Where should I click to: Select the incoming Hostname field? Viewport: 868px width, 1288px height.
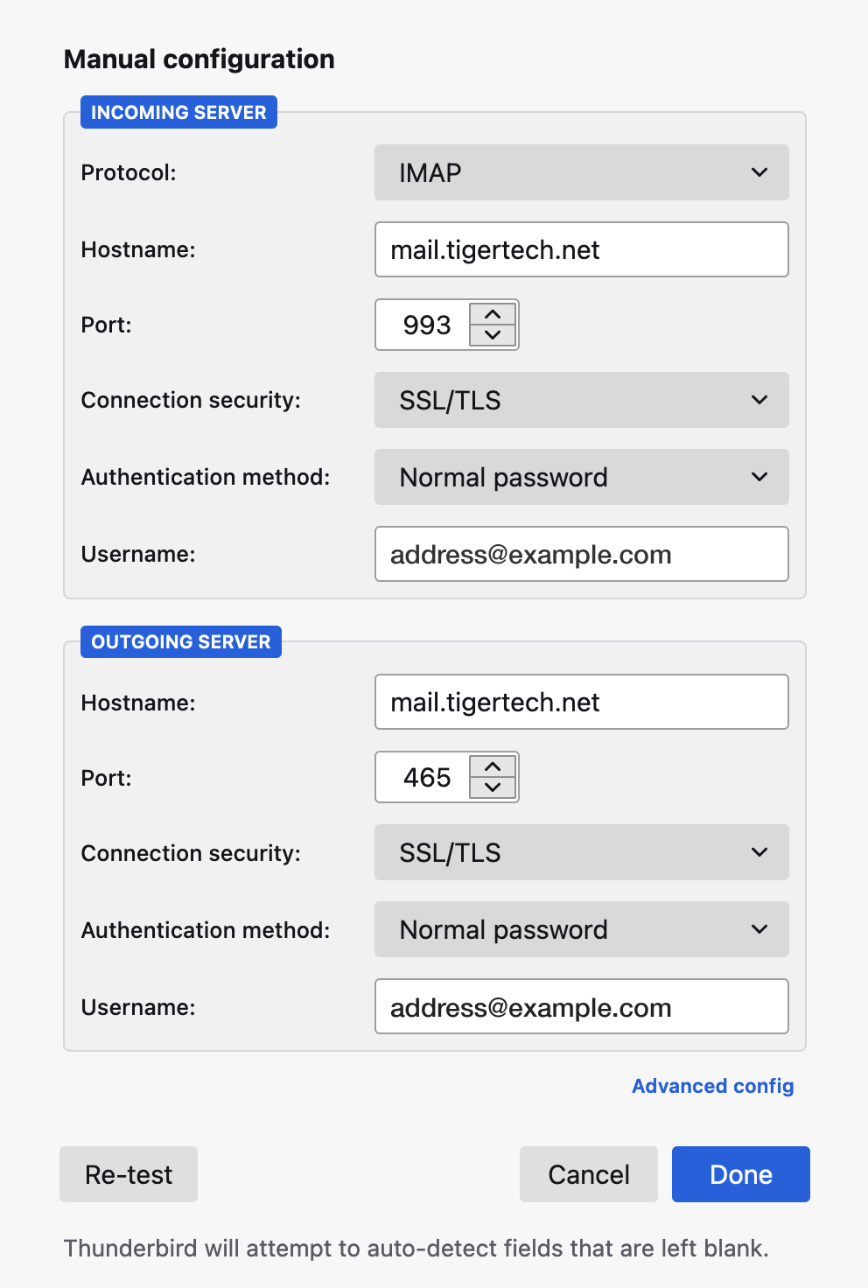(x=581, y=249)
